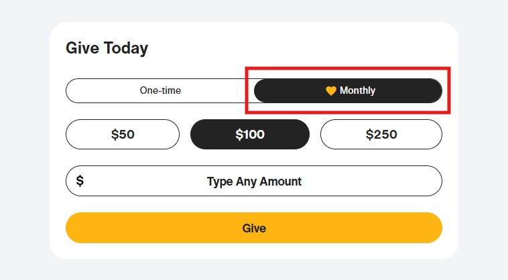Select the $ symbol before Type Any Amount
Image resolution: width=508 pixels, height=280 pixels.
[x=80, y=181]
